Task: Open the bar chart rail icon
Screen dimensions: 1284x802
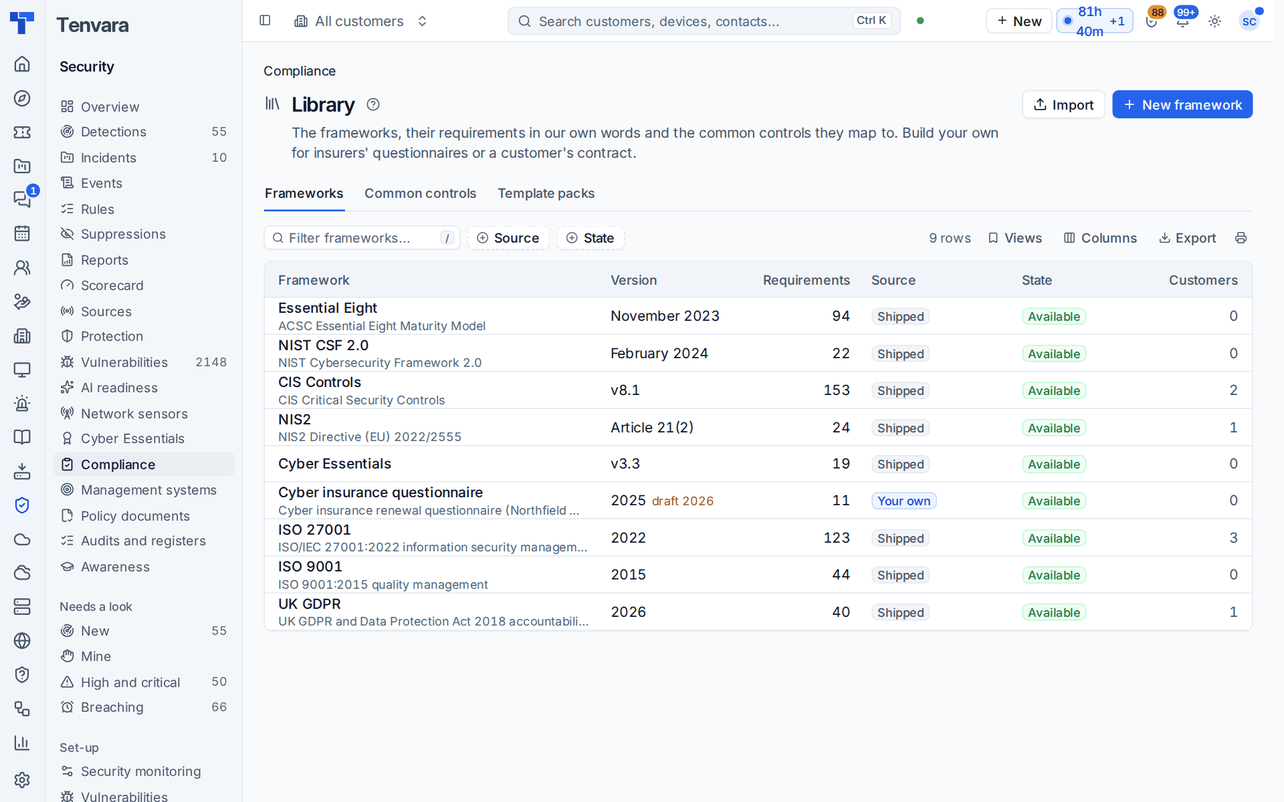Action: pos(22,743)
